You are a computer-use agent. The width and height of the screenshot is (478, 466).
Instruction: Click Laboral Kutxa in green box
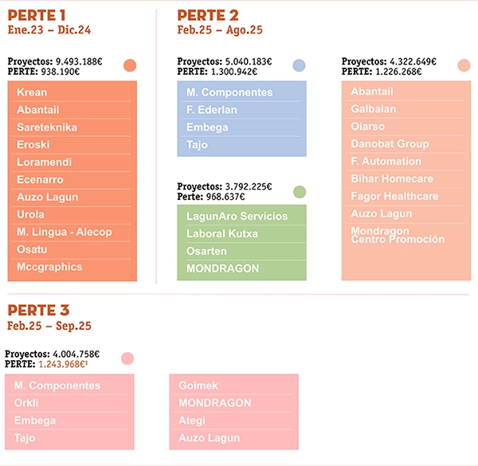pos(222,234)
